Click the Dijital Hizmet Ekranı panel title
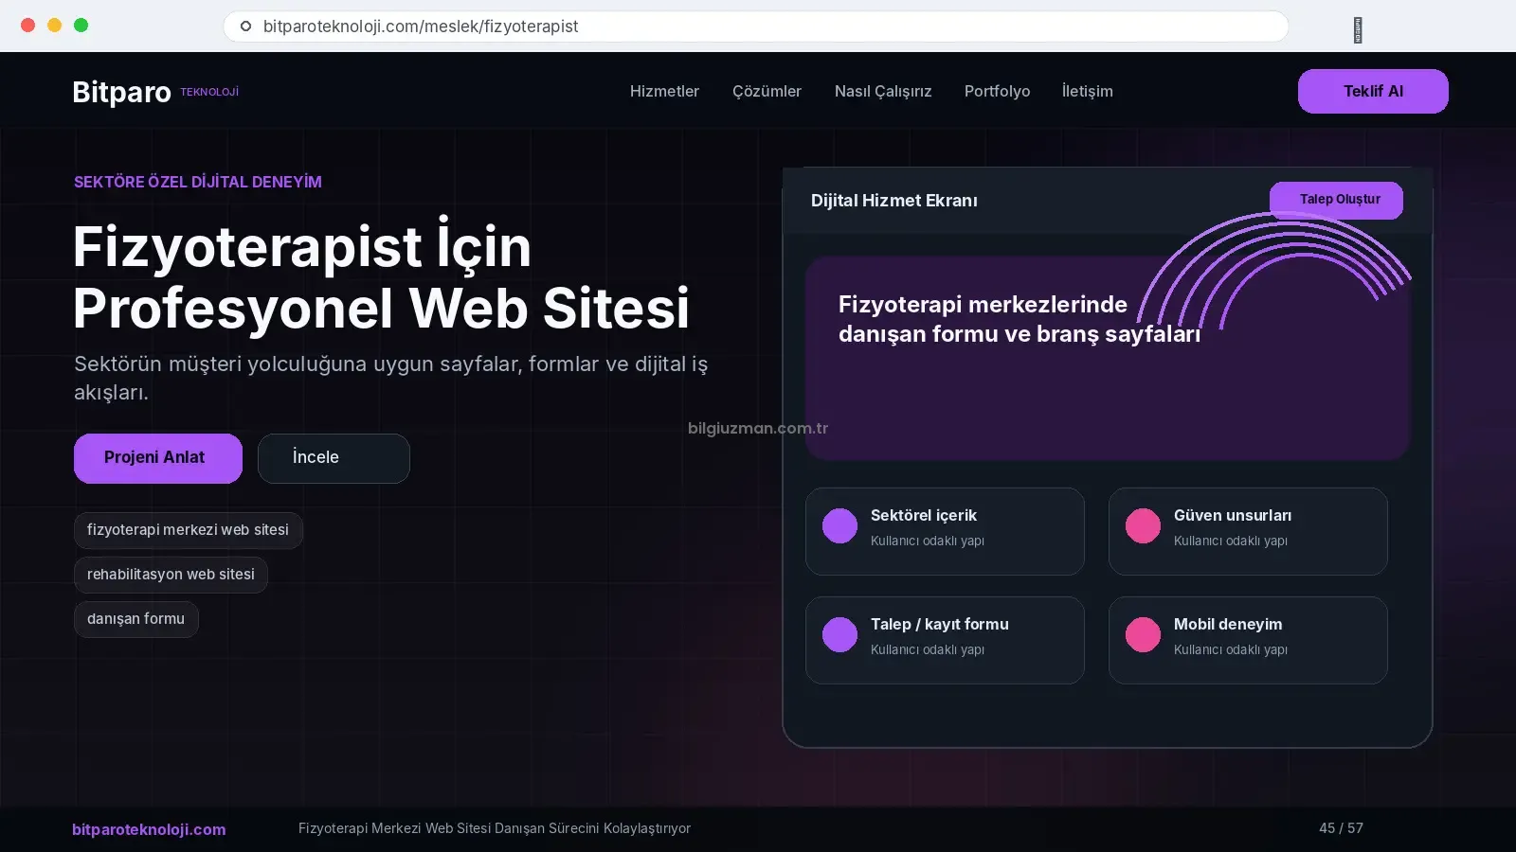Image resolution: width=1516 pixels, height=852 pixels. [x=893, y=201]
